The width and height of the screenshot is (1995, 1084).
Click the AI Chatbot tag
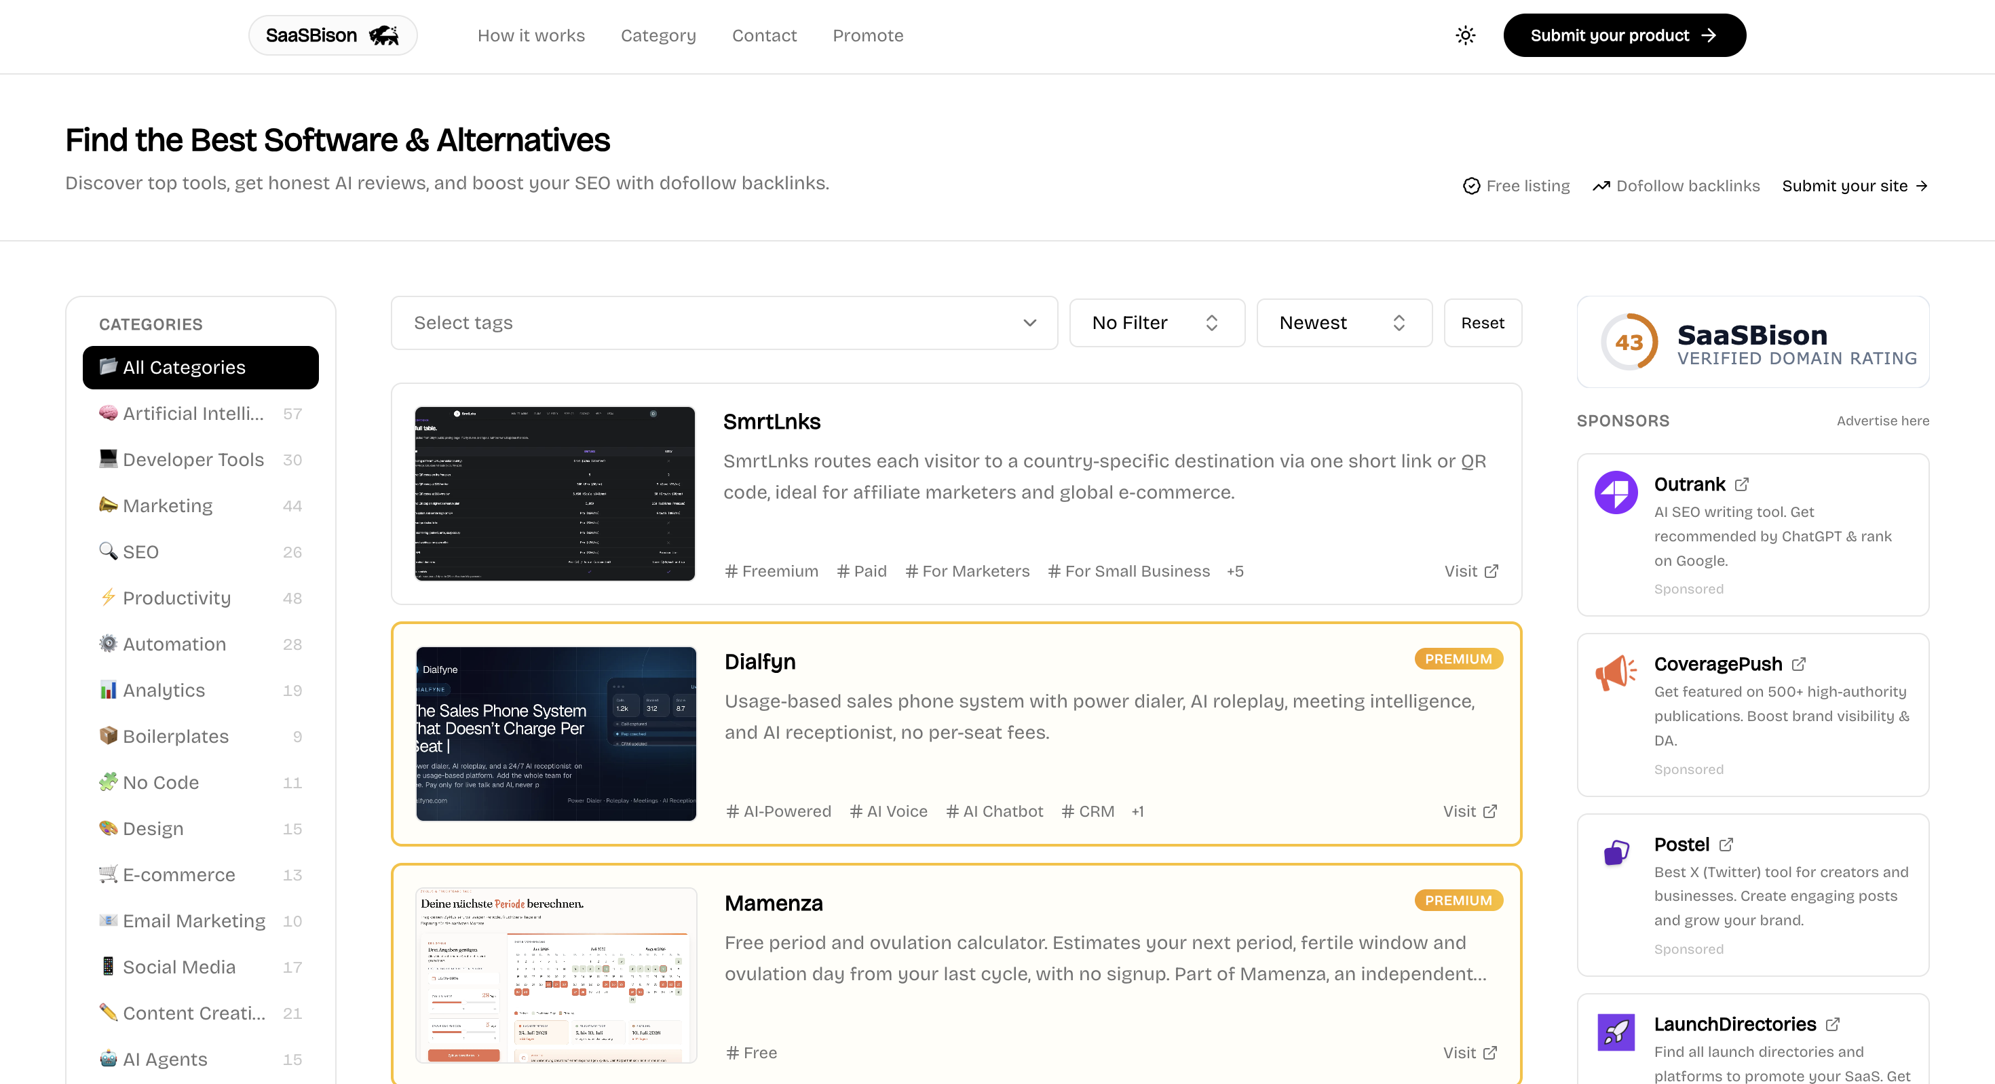tap(994, 811)
